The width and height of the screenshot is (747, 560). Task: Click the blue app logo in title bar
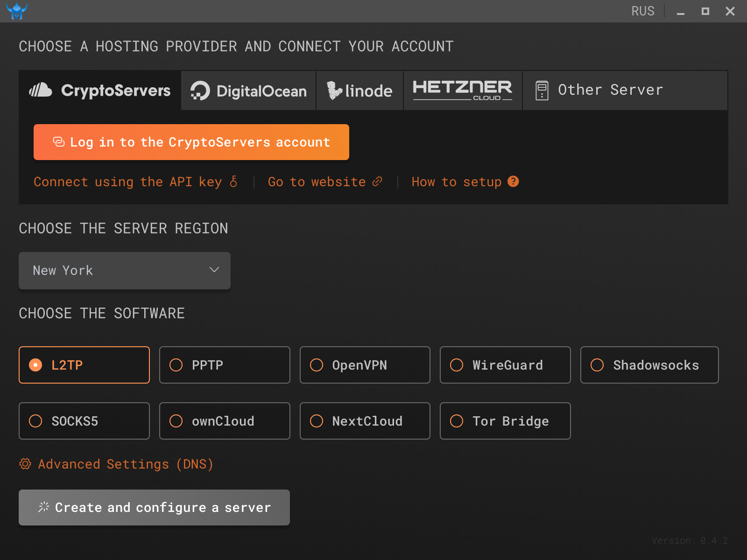[17, 11]
